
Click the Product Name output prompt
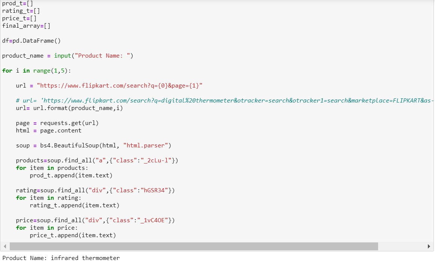tap(24, 258)
